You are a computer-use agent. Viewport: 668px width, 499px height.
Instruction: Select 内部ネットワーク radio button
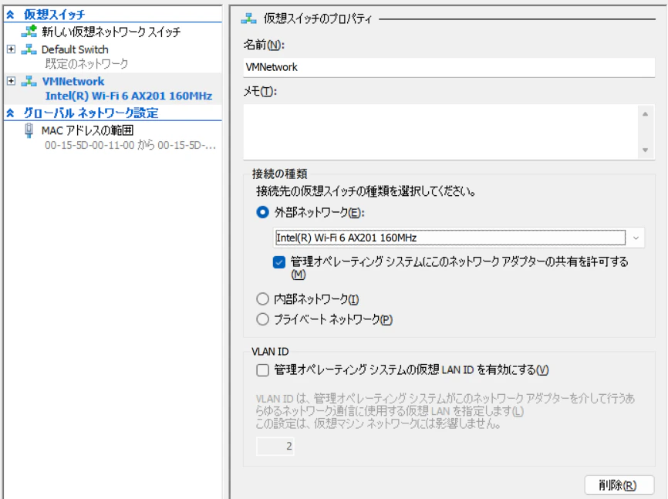[x=263, y=299]
